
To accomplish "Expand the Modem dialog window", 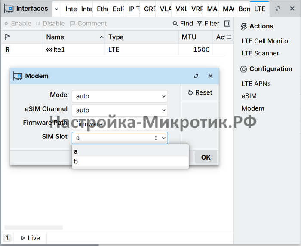I will (x=196, y=76).
